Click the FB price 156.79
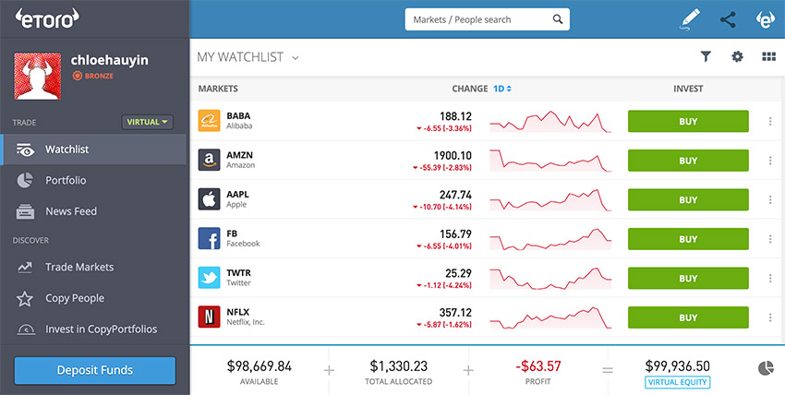This screenshot has height=395, width=785. [455, 234]
